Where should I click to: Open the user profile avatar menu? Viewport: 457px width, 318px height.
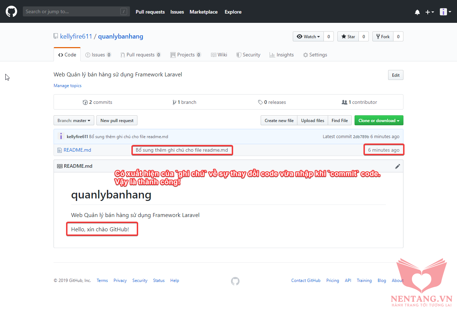[445, 12]
